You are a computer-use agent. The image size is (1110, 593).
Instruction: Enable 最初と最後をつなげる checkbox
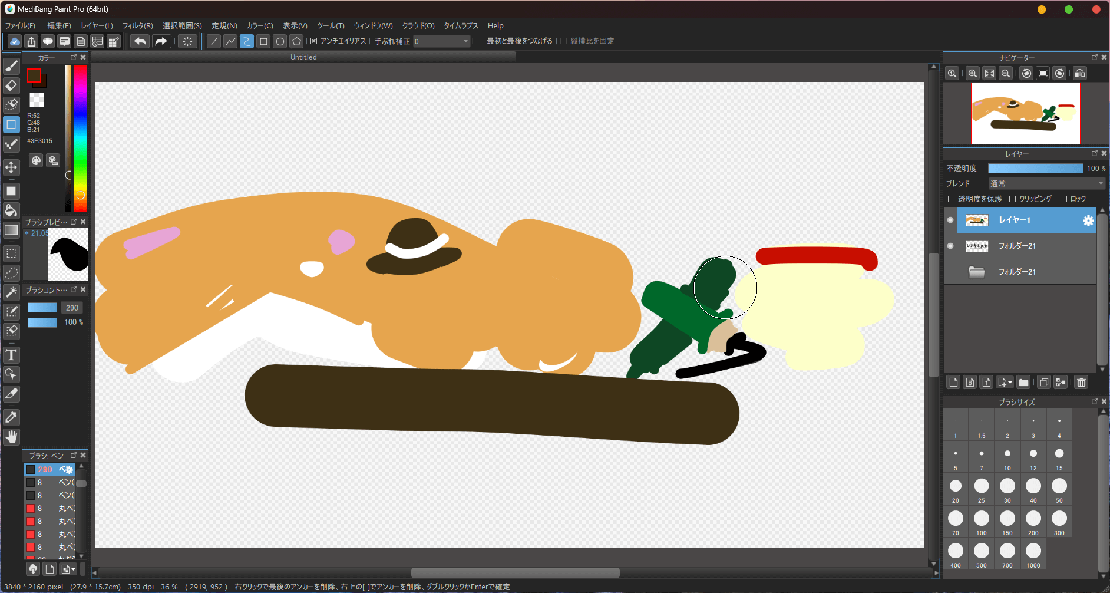coord(480,41)
